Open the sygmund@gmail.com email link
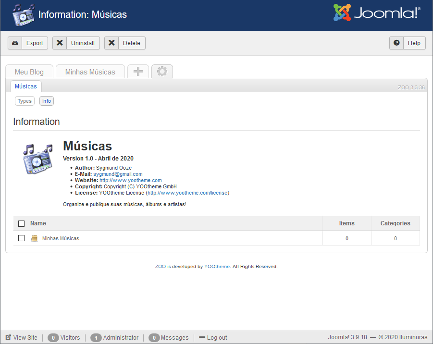 [118, 174]
